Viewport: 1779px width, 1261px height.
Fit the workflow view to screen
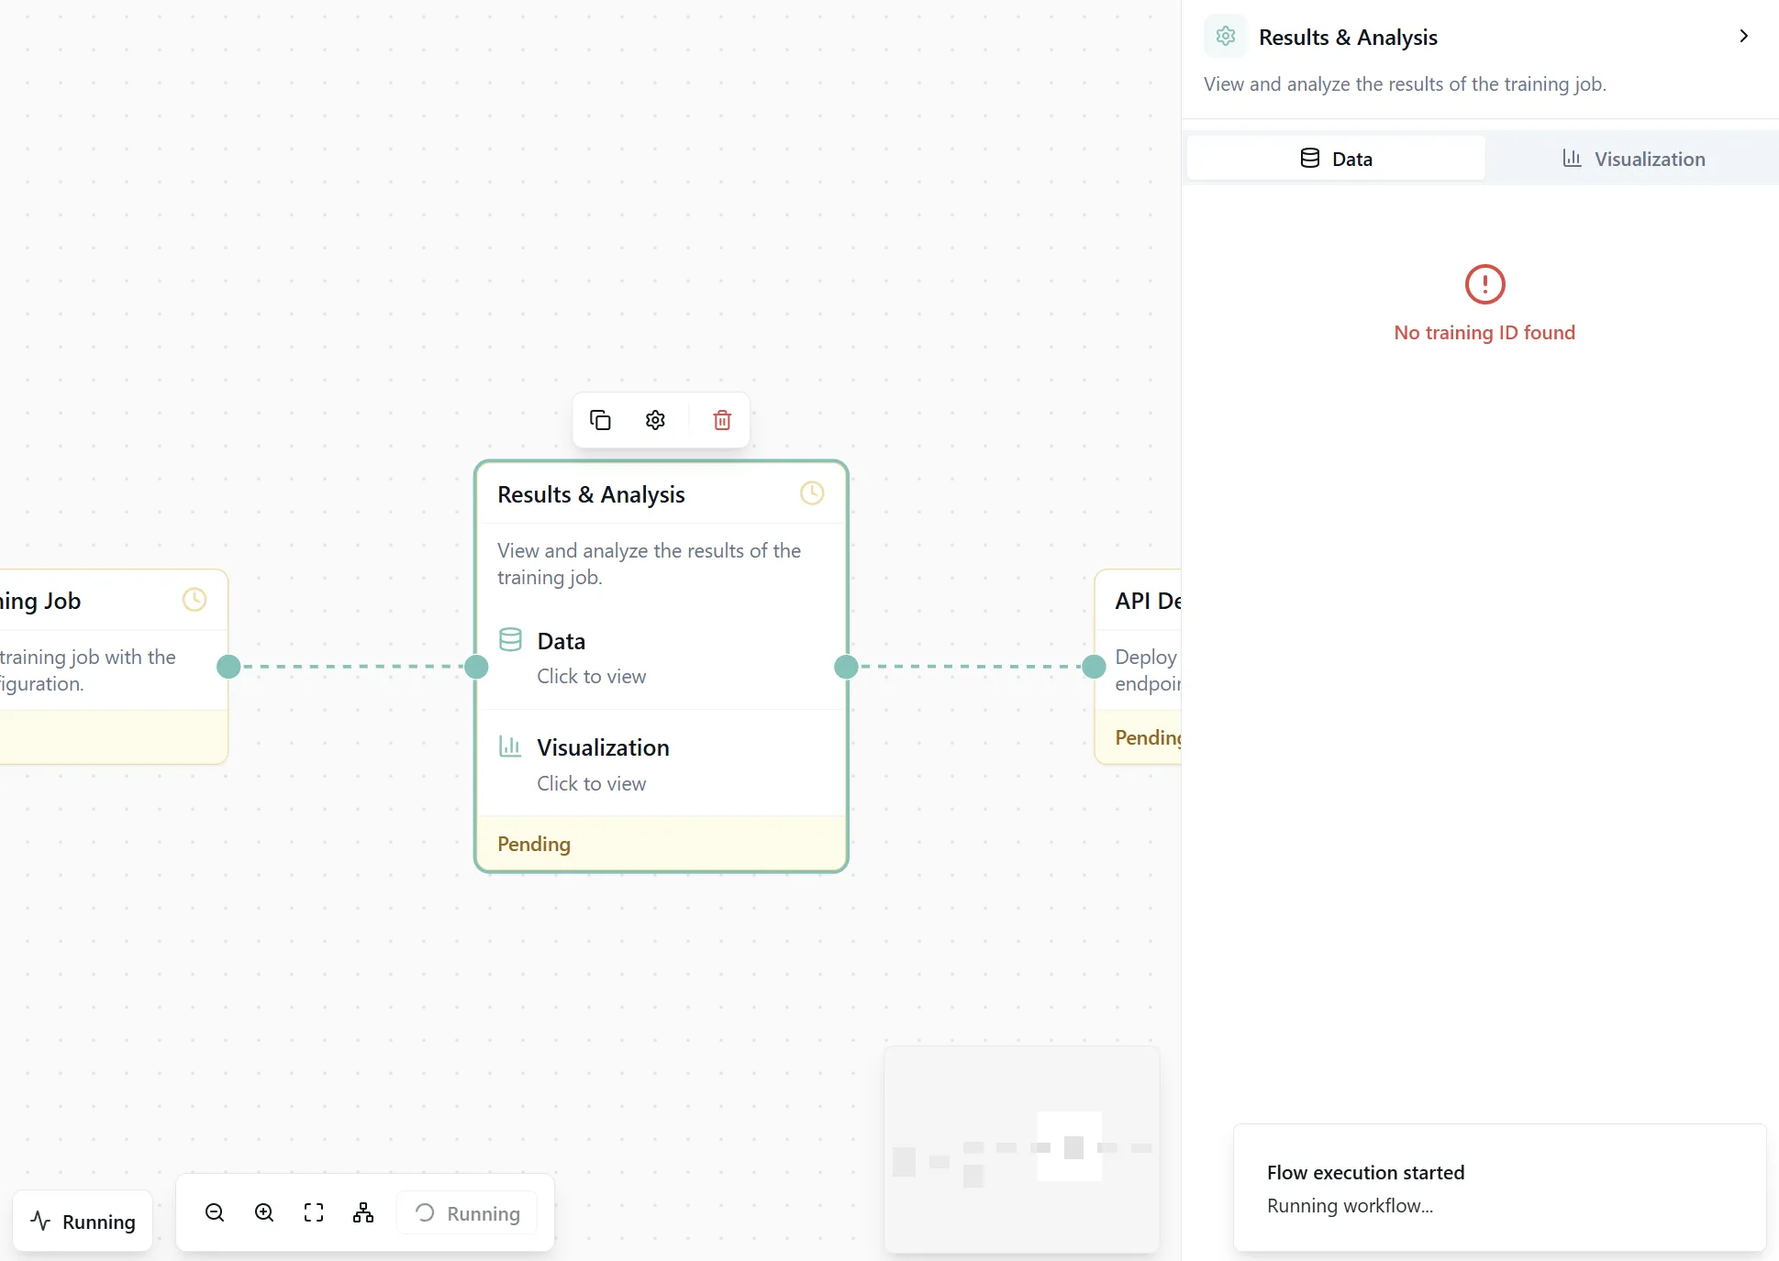(x=313, y=1211)
